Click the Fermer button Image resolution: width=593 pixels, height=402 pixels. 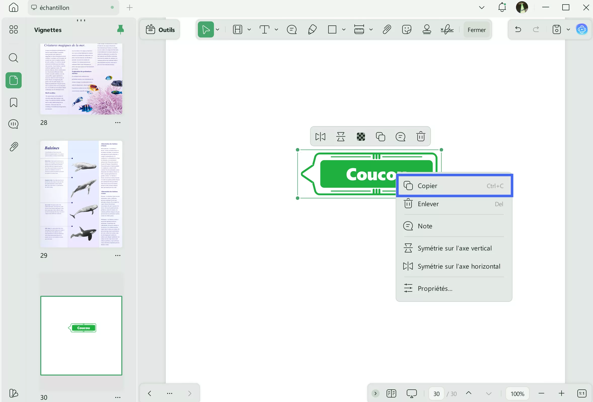[x=477, y=29]
